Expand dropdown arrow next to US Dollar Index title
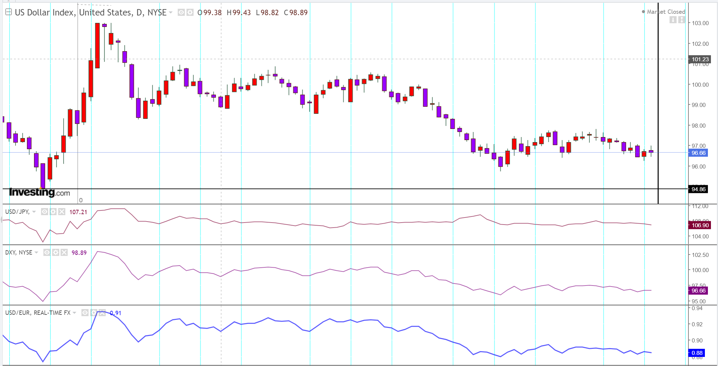The image size is (718, 366). click(171, 12)
